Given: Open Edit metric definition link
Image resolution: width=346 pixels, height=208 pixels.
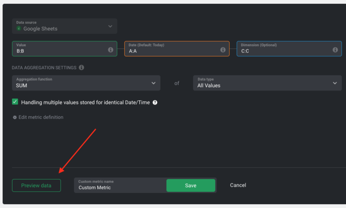Looking at the screenshot, I should point(41,117).
